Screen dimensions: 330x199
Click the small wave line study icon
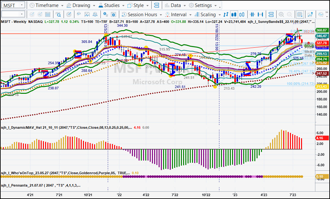(x=79, y=15)
